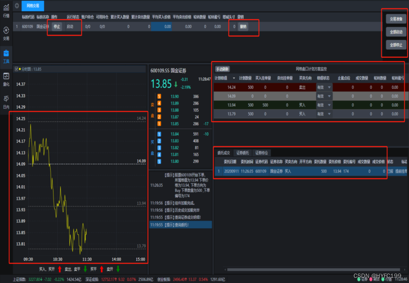Click the red arrow next to 买入、买开 legend

[x=60, y=269]
